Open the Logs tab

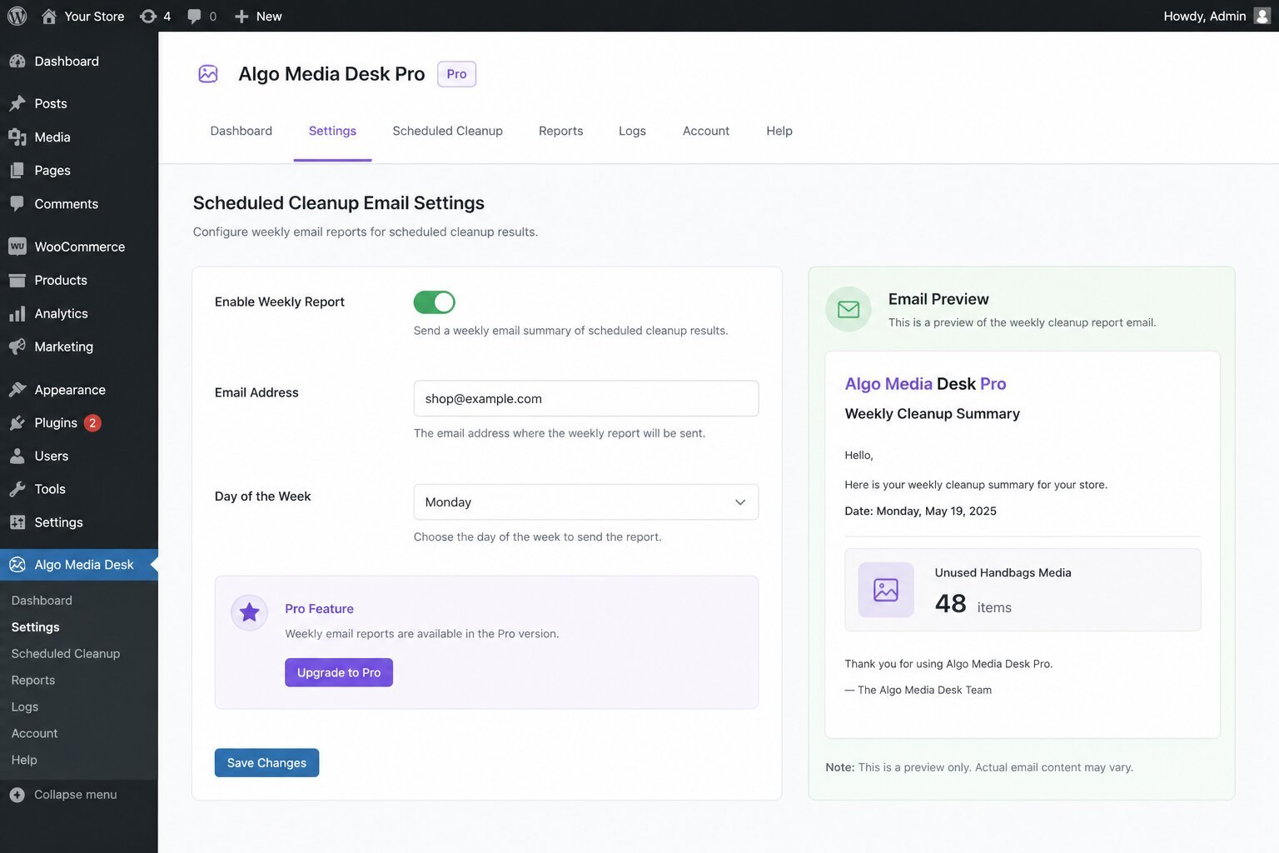point(632,131)
